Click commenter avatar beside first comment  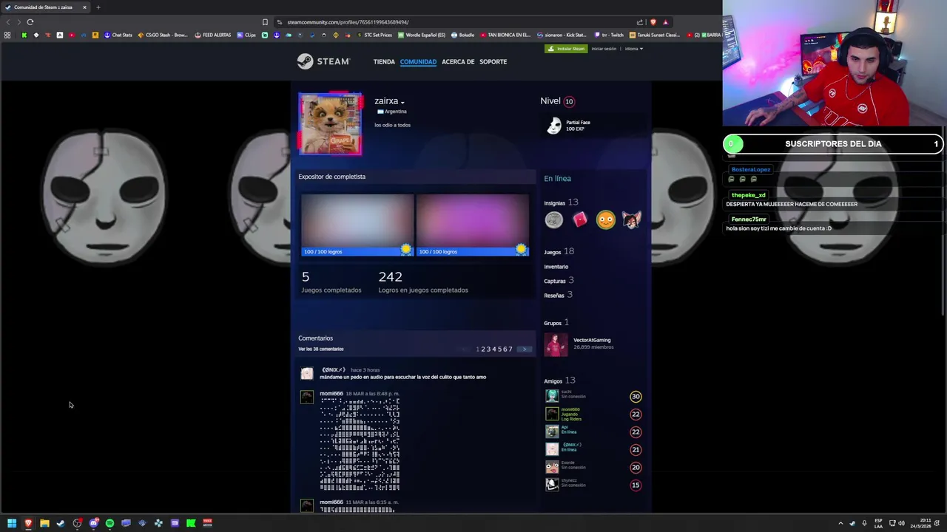(307, 374)
